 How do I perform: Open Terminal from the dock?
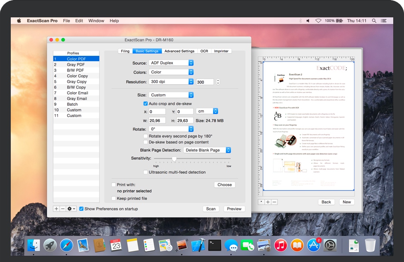point(214,245)
